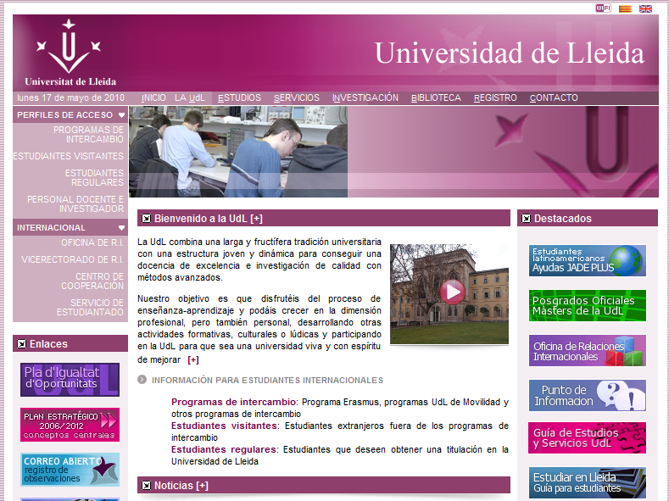Click the icon beside Destacados heading

[x=526, y=219]
